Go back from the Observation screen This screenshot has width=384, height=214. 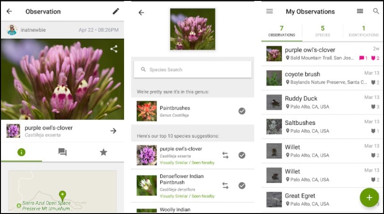(9, 11)
